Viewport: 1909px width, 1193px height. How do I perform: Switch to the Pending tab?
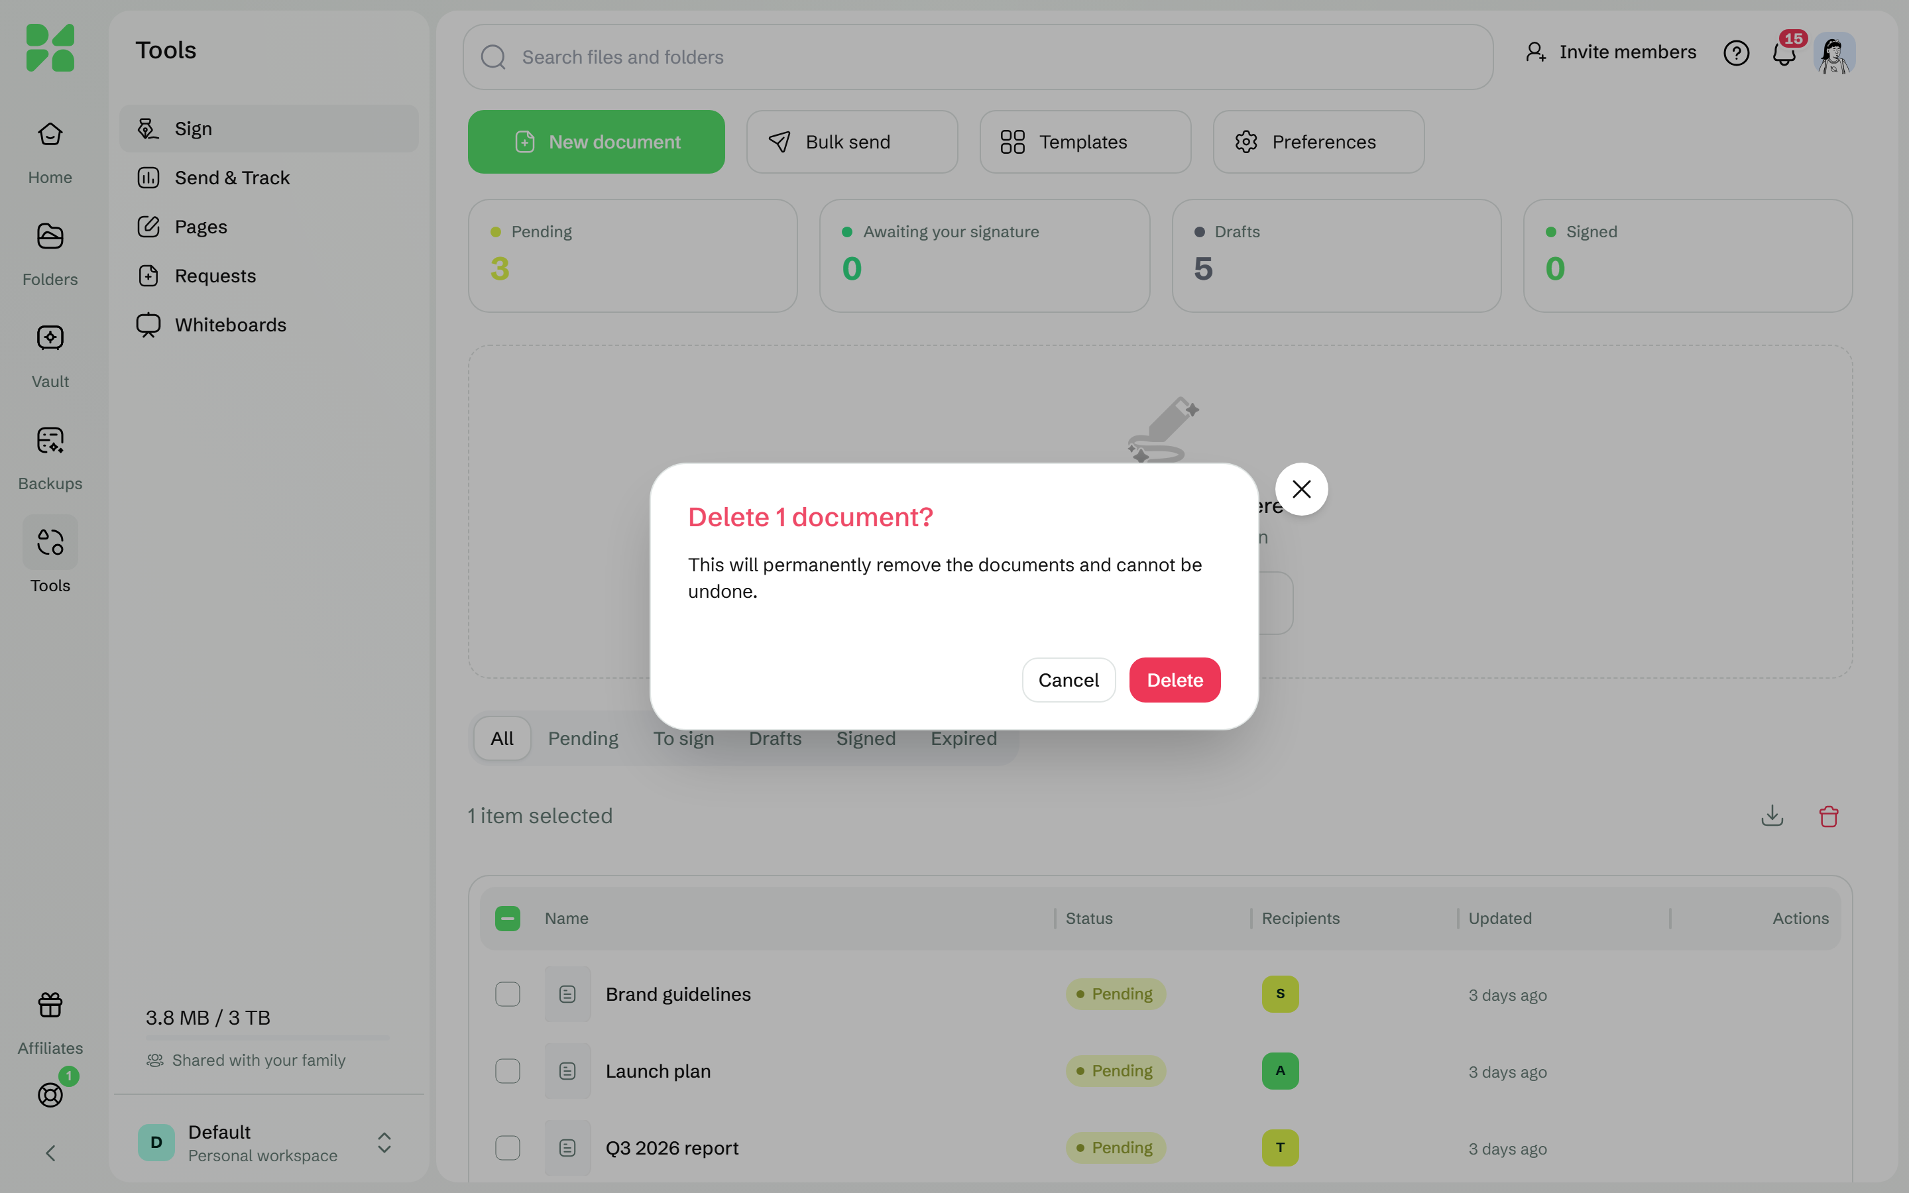(x=583, y=738)
